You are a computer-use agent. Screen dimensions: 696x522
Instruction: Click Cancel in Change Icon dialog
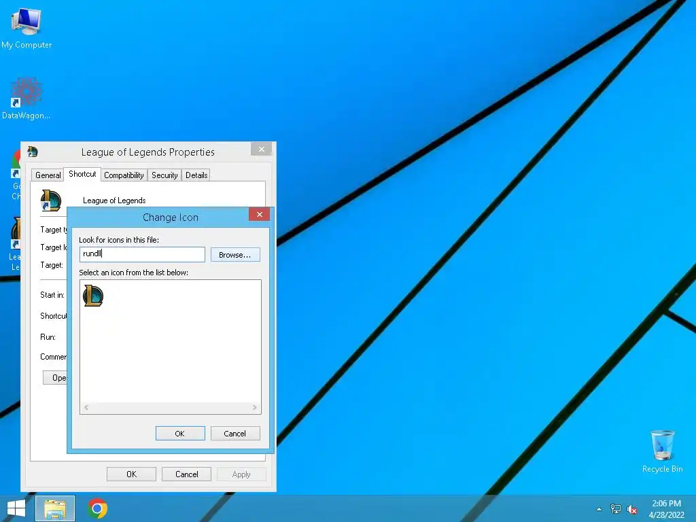point(235,433)
